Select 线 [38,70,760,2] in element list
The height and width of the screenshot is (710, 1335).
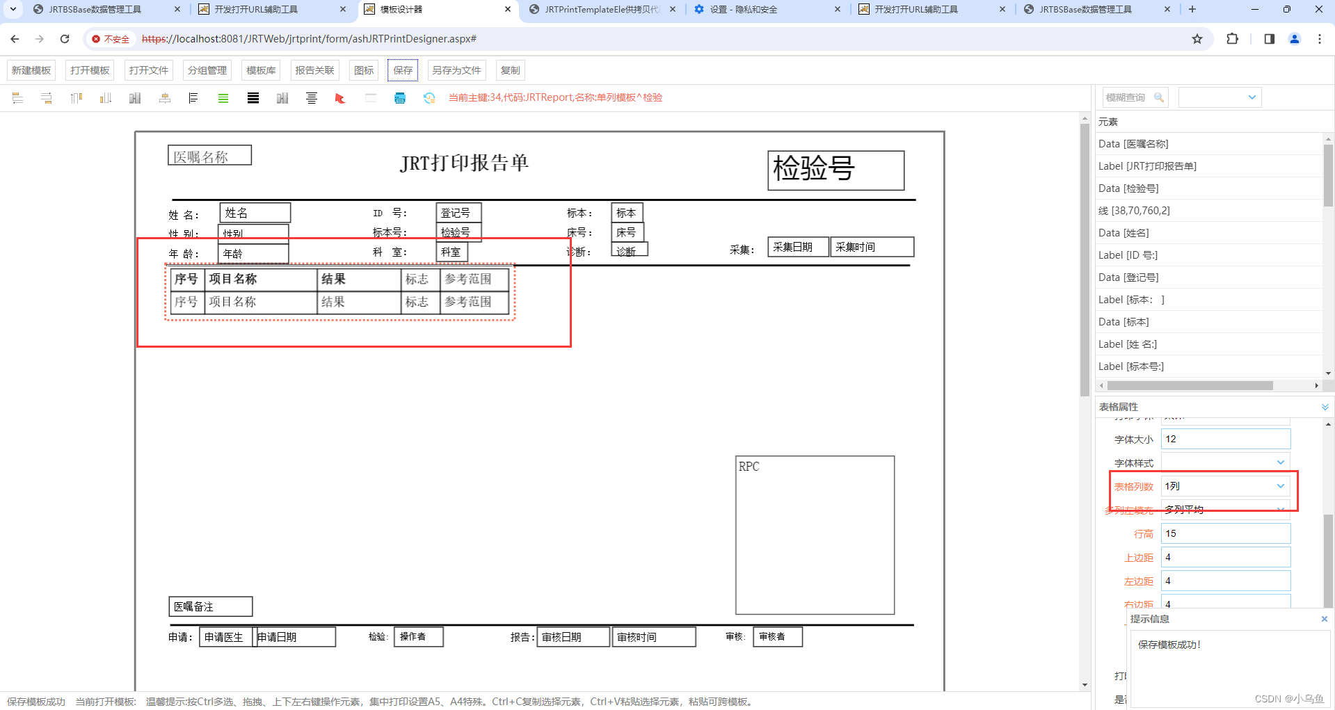(1209, 211)
